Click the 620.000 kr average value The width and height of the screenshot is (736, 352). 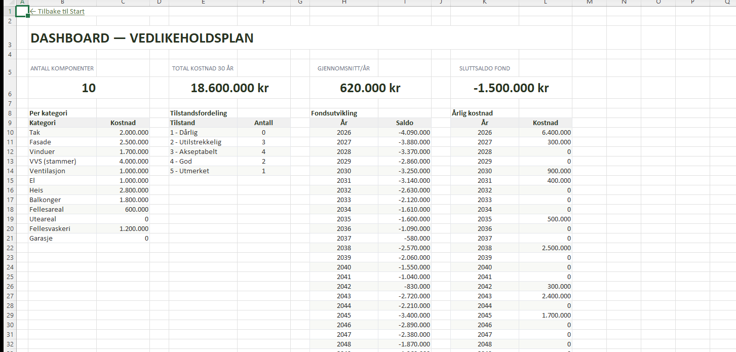point(370,88)
